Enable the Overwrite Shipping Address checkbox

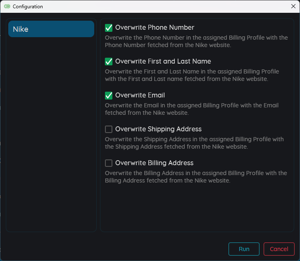point(109,129)
